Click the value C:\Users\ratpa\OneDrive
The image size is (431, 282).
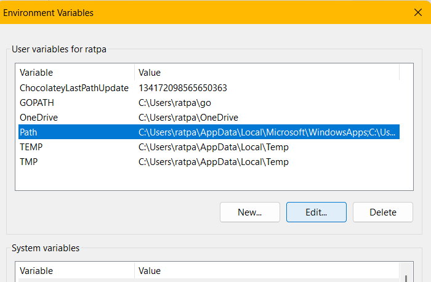[x=188, y=118]
